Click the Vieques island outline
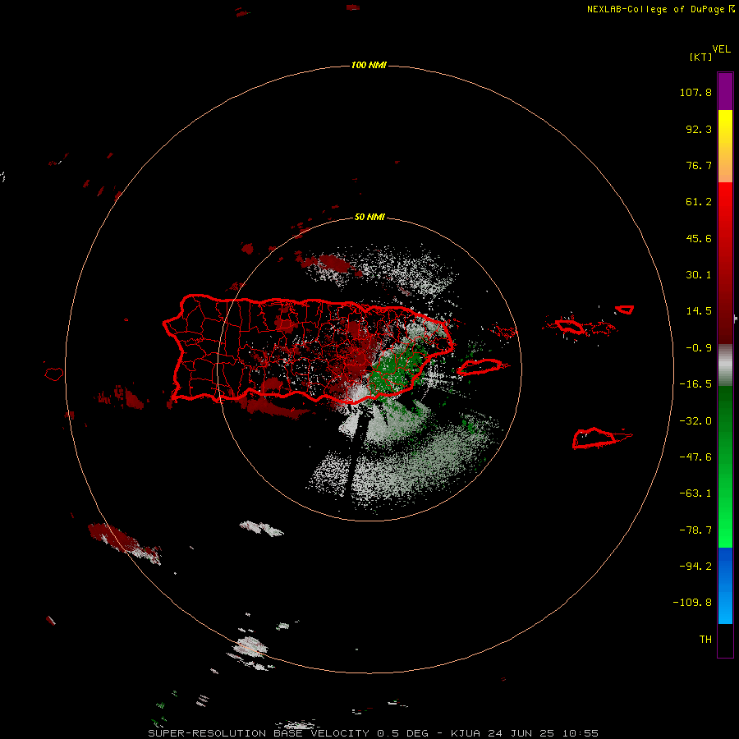 480,366
